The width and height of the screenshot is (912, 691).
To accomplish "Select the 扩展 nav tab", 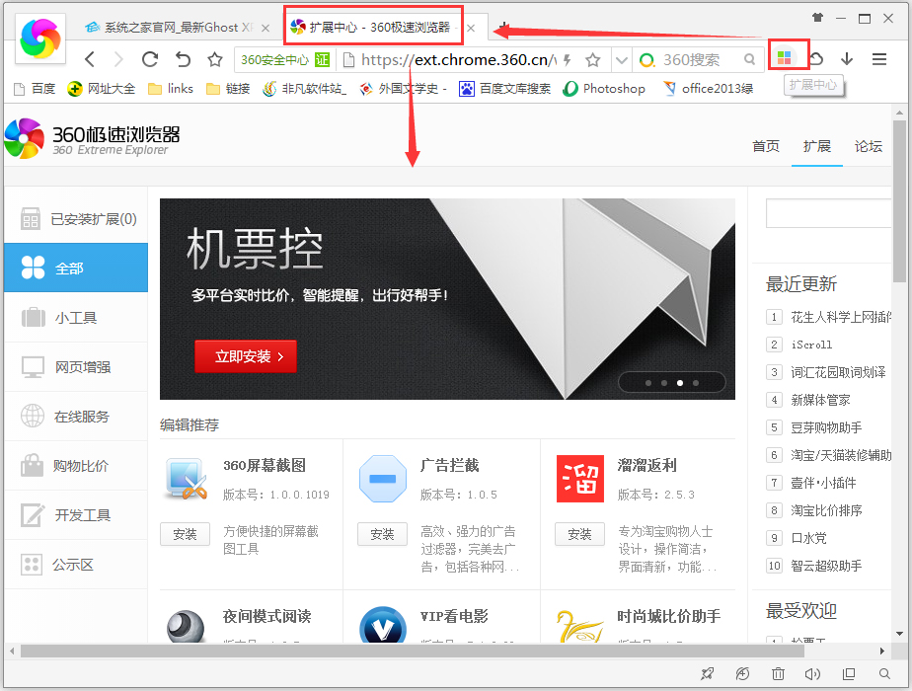I will (x=816, y=146).
